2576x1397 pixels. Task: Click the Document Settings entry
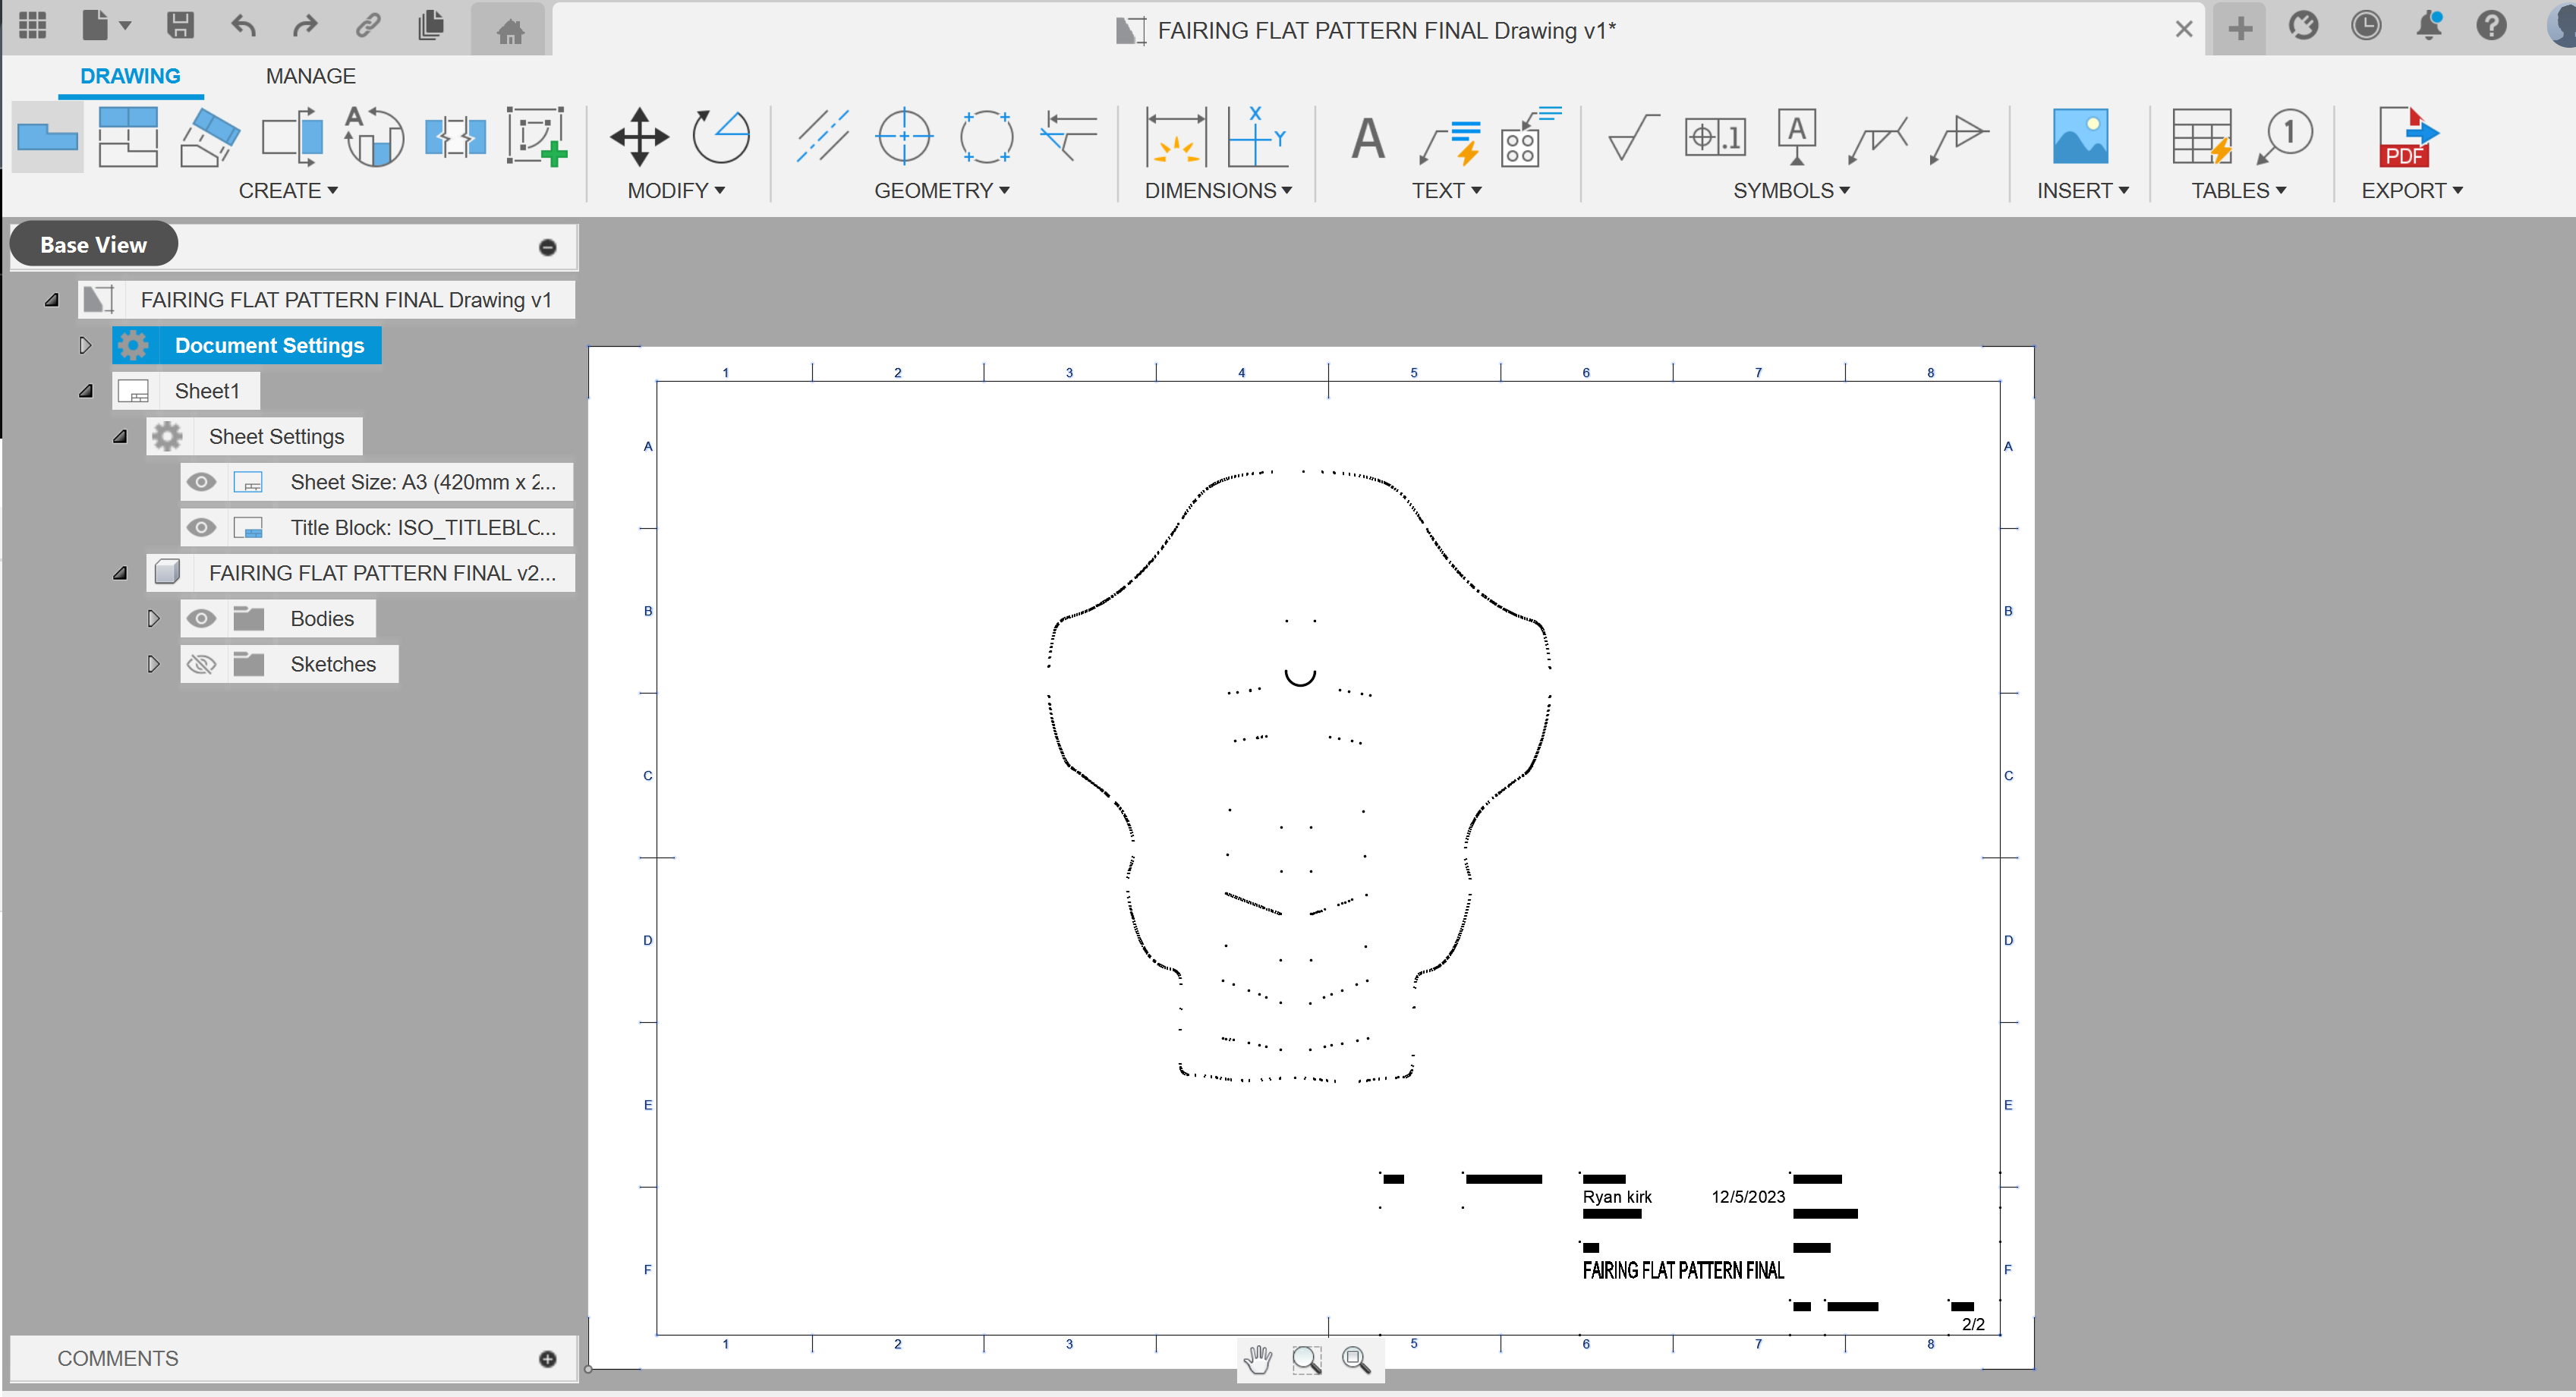[x=270, y=345]
